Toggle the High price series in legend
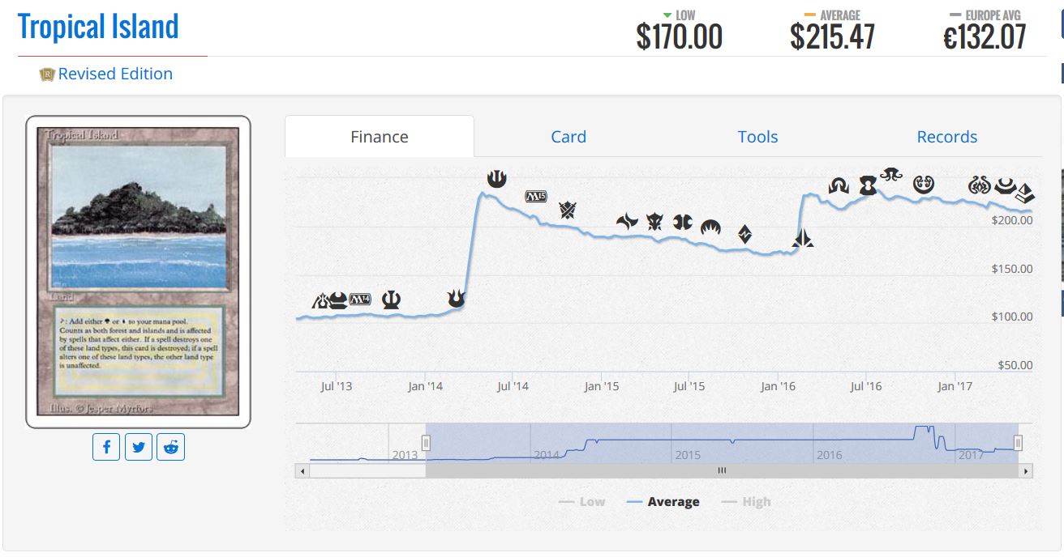 point(746,502)
